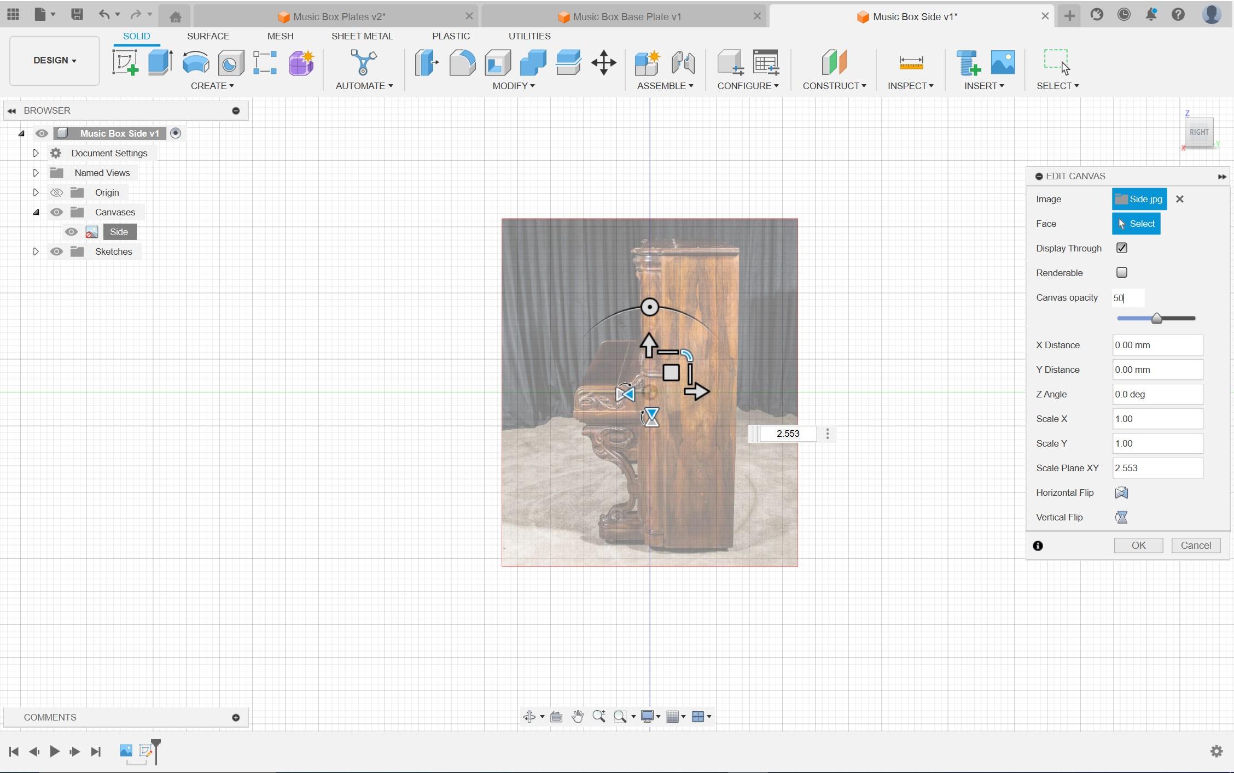Click OK to confirm canvas settings
This screenshot has height=773, width=1234.
[1139, 545]
